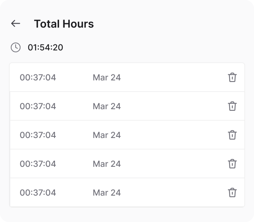Image resolution: width=254 pixels, height=222 pixels.
Task: Remove the fourth time entry
Action: 232,164
